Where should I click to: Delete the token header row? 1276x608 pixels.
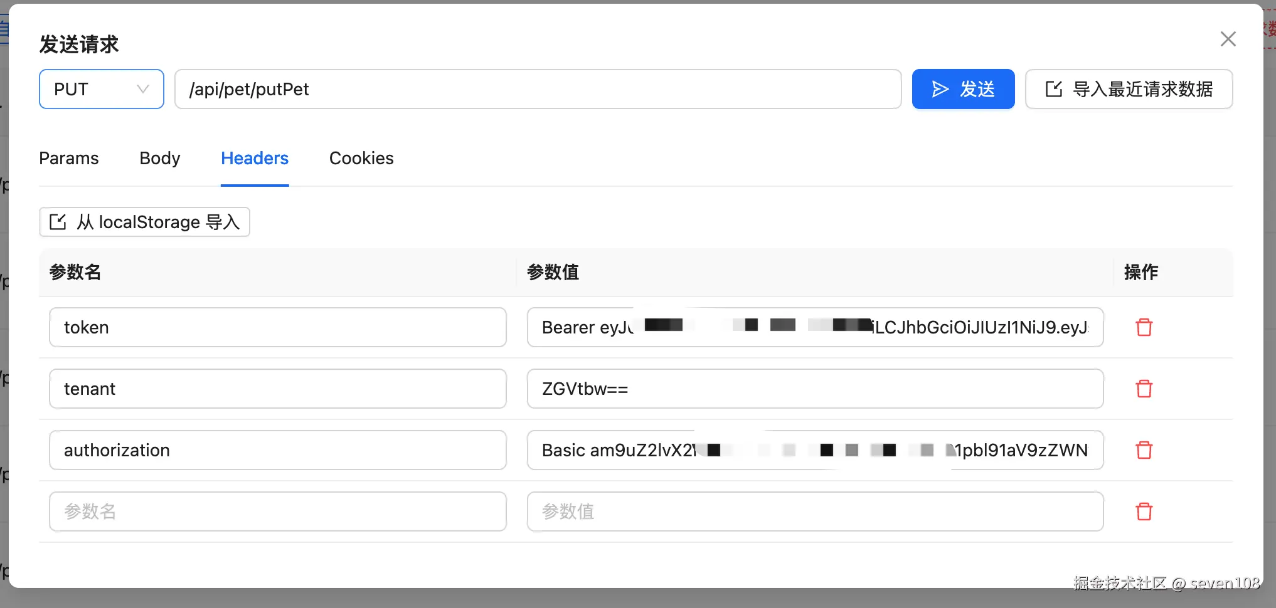click(1144, 327)
